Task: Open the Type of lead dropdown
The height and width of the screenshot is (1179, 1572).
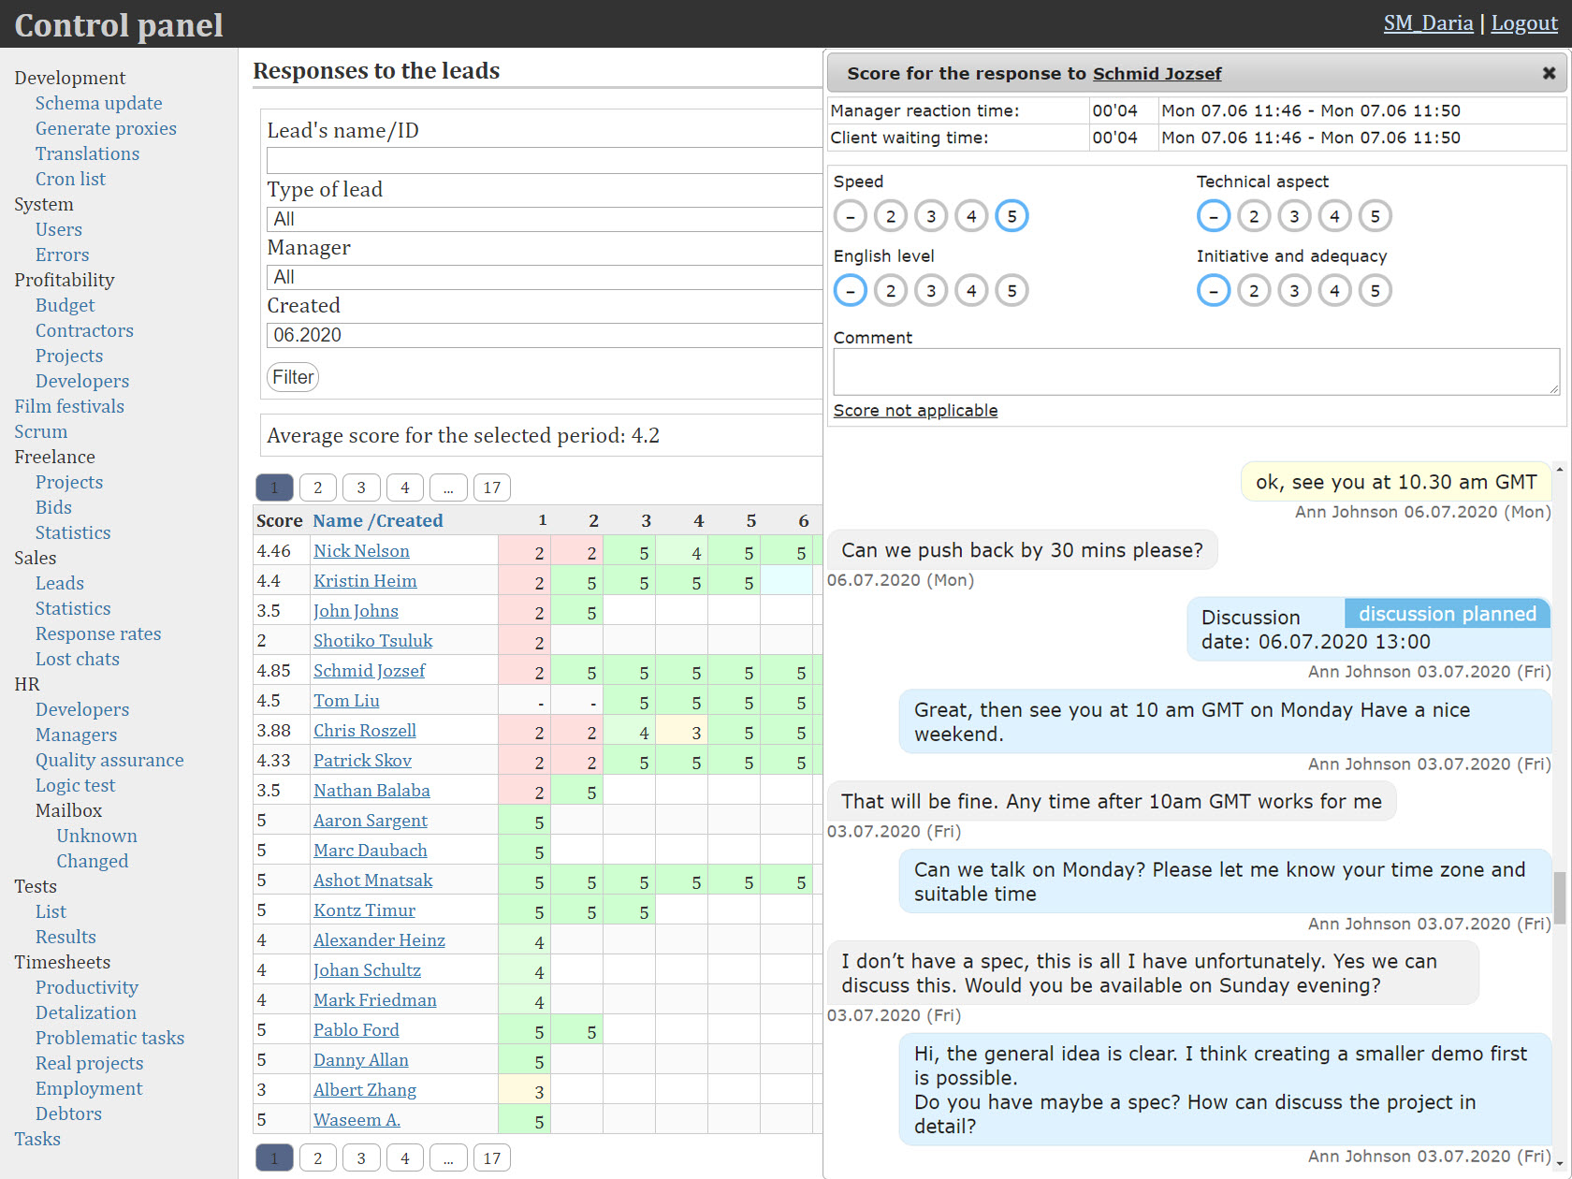Action: pos(543,219)
